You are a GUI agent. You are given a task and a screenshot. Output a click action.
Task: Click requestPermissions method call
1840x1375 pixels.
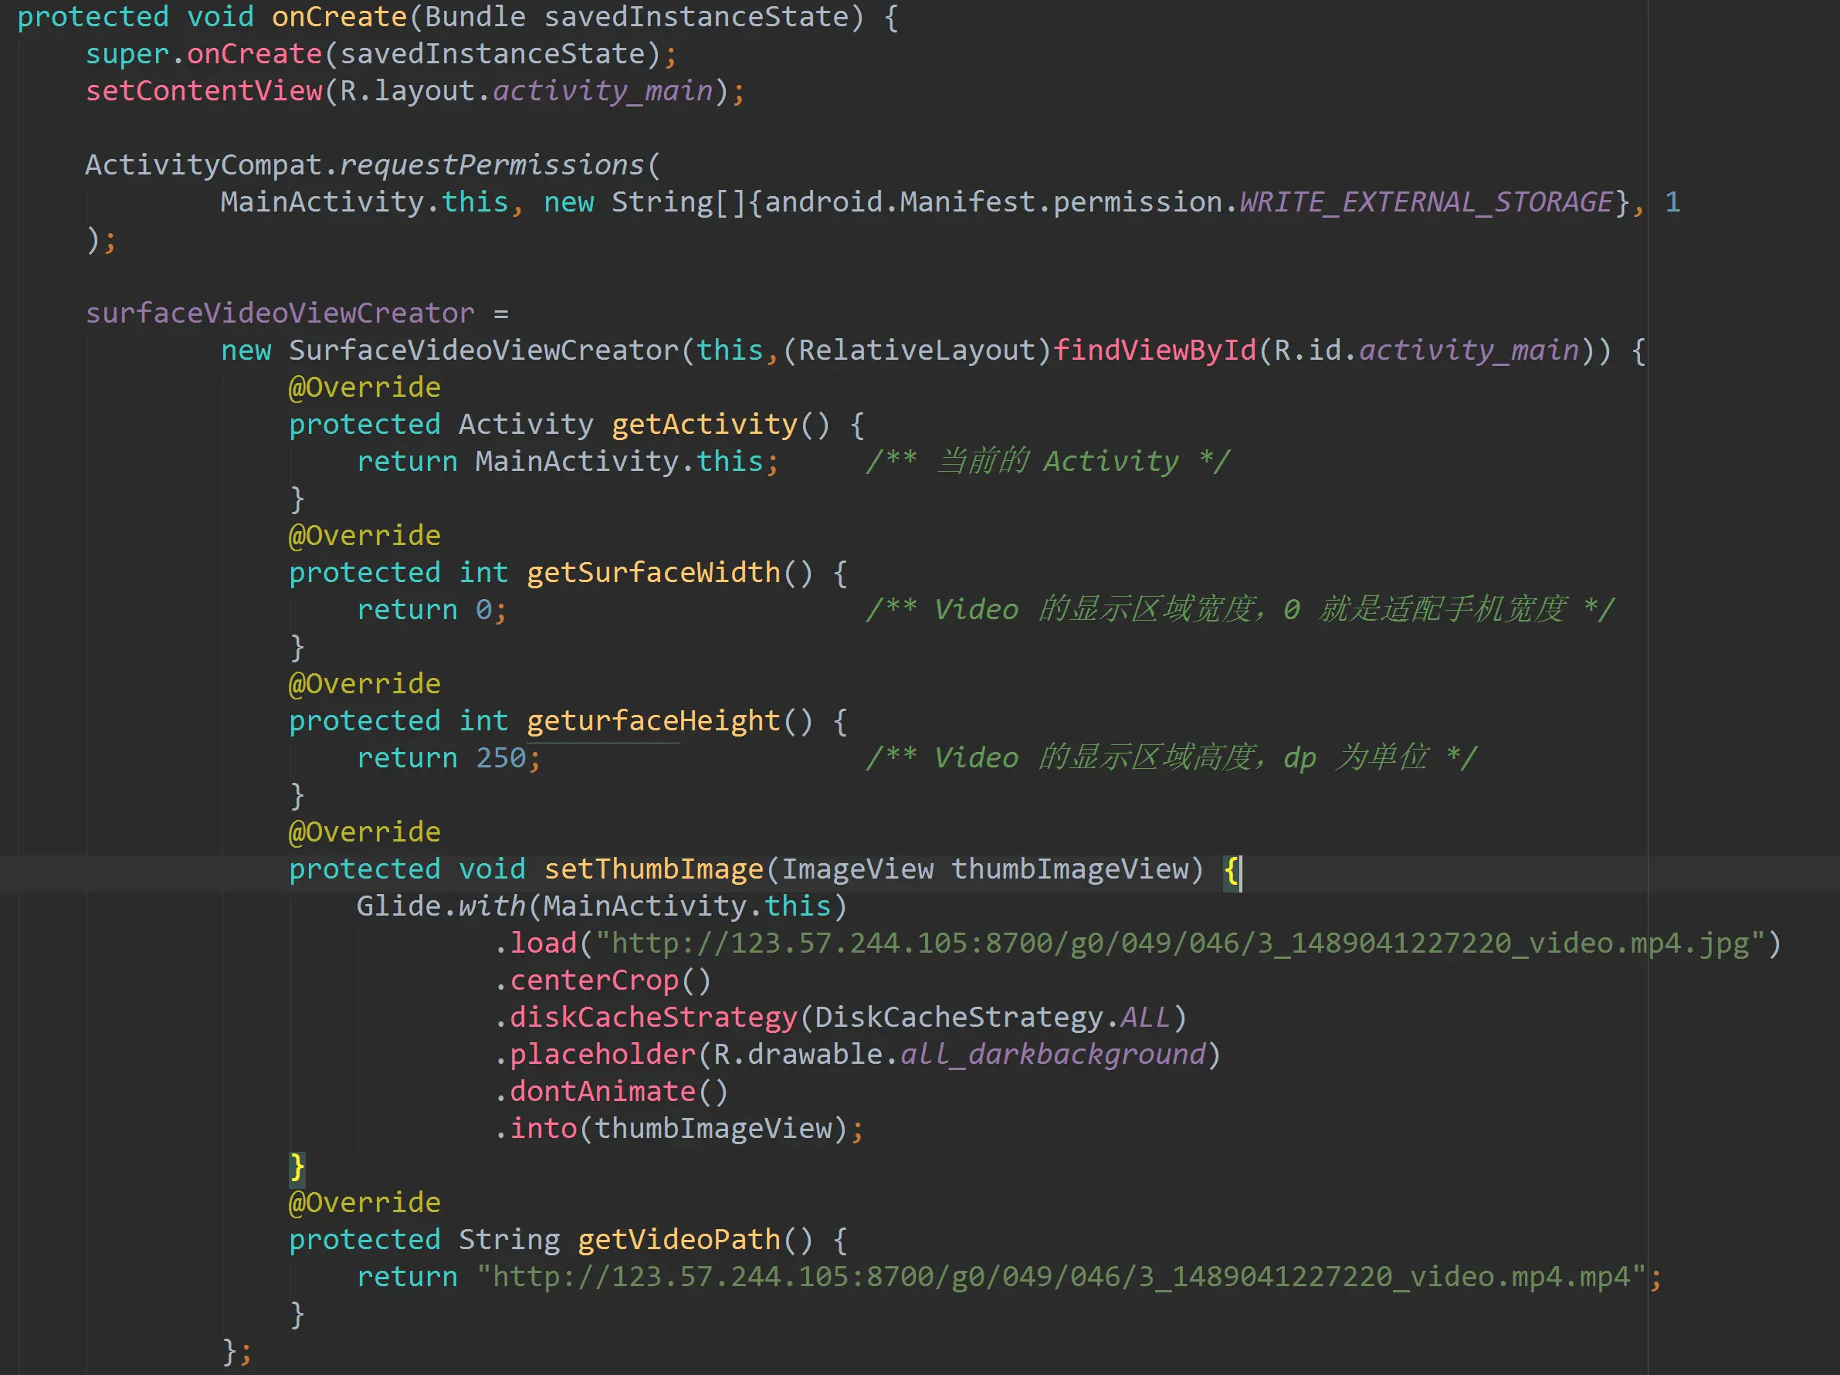pyautogui.click(x=492, y=164)
